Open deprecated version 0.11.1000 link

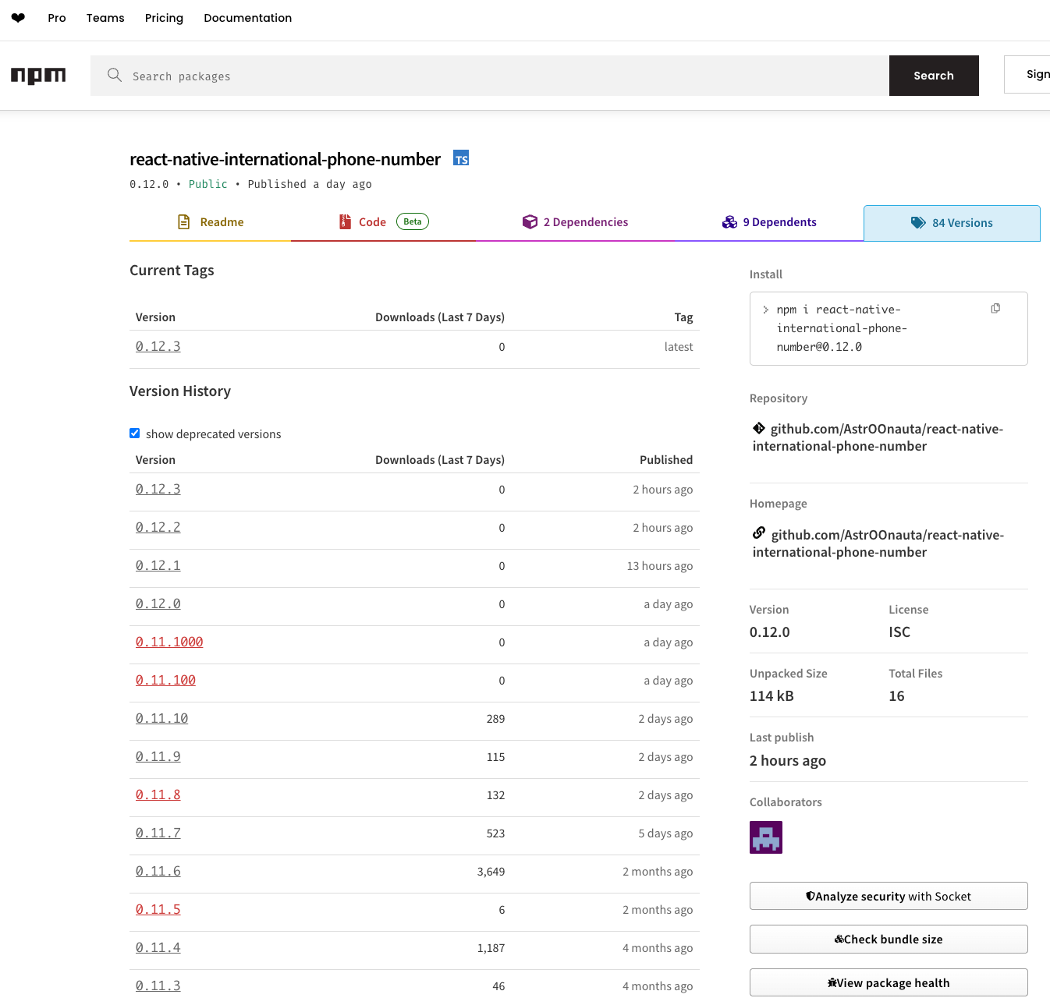click(169, 642)
